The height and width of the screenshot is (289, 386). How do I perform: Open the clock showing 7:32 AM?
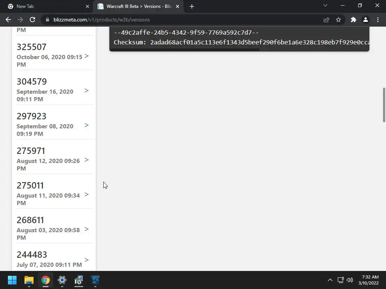369,280
